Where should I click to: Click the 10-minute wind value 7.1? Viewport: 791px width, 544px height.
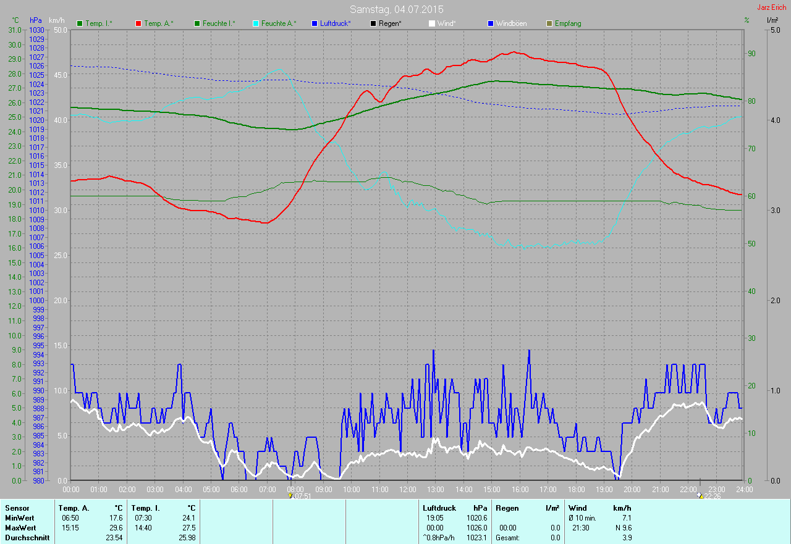click(x=626, y=518)
